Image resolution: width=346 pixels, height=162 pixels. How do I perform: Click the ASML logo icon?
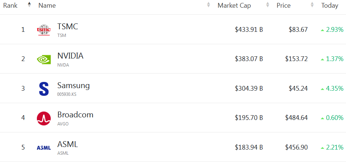tap(44, 148)
